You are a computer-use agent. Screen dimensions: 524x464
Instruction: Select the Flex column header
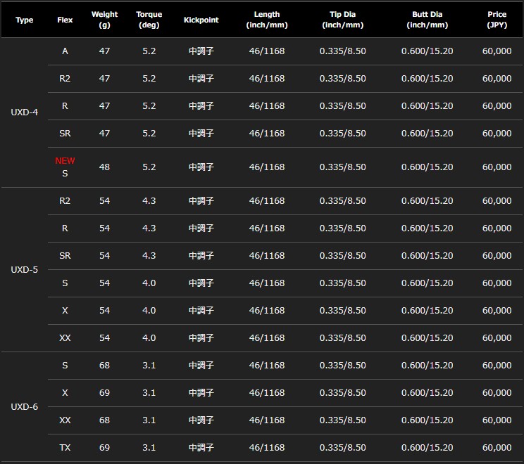(65, 20)
